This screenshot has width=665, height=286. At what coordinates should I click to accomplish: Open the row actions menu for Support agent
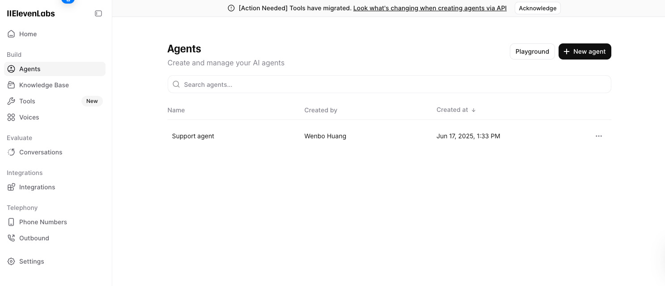(599, 136)
